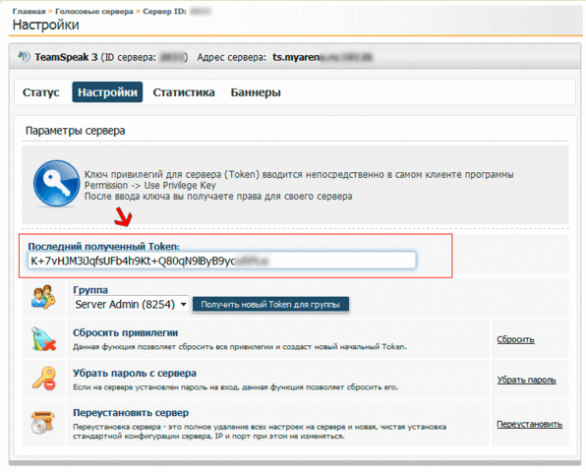Click the Сбросить link
586x472 pixels.
click(x=515, y=339)
